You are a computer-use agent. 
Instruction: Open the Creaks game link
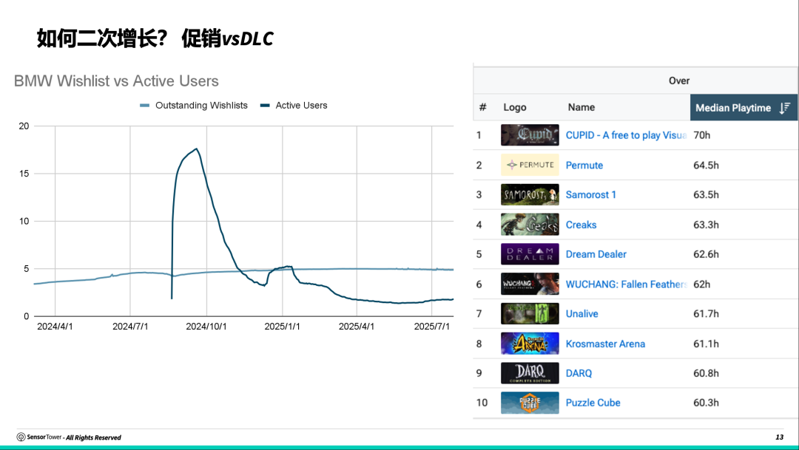click(581, 225)
